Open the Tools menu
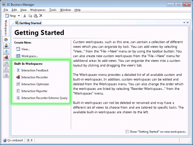This screenshot has height=145, width=193. [x=53, y=10]
